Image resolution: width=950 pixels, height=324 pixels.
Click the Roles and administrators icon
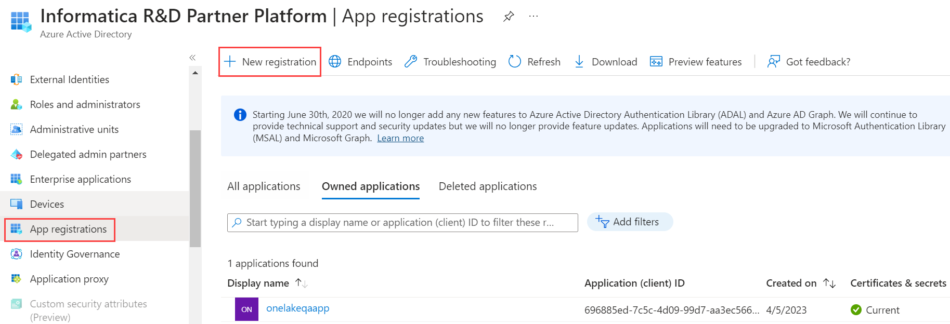[17, 104]
